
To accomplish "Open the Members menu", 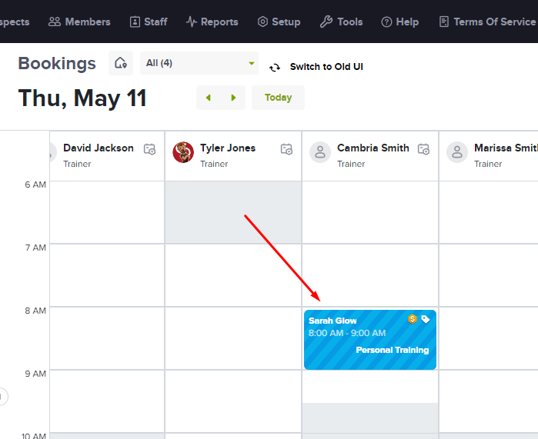I will tap(79, 22).
